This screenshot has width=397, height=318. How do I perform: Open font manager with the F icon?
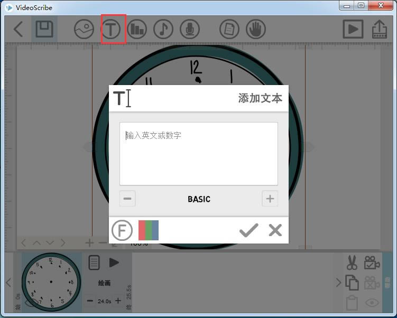(122, 230)
